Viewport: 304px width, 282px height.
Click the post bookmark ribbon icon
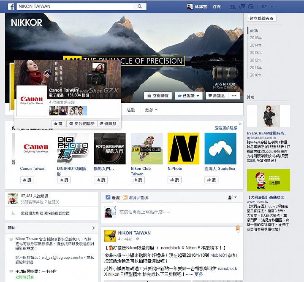click(238, 228)
